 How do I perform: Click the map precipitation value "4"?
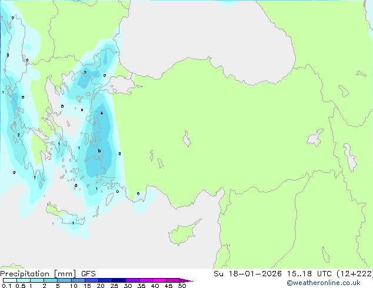click(102, 113)
